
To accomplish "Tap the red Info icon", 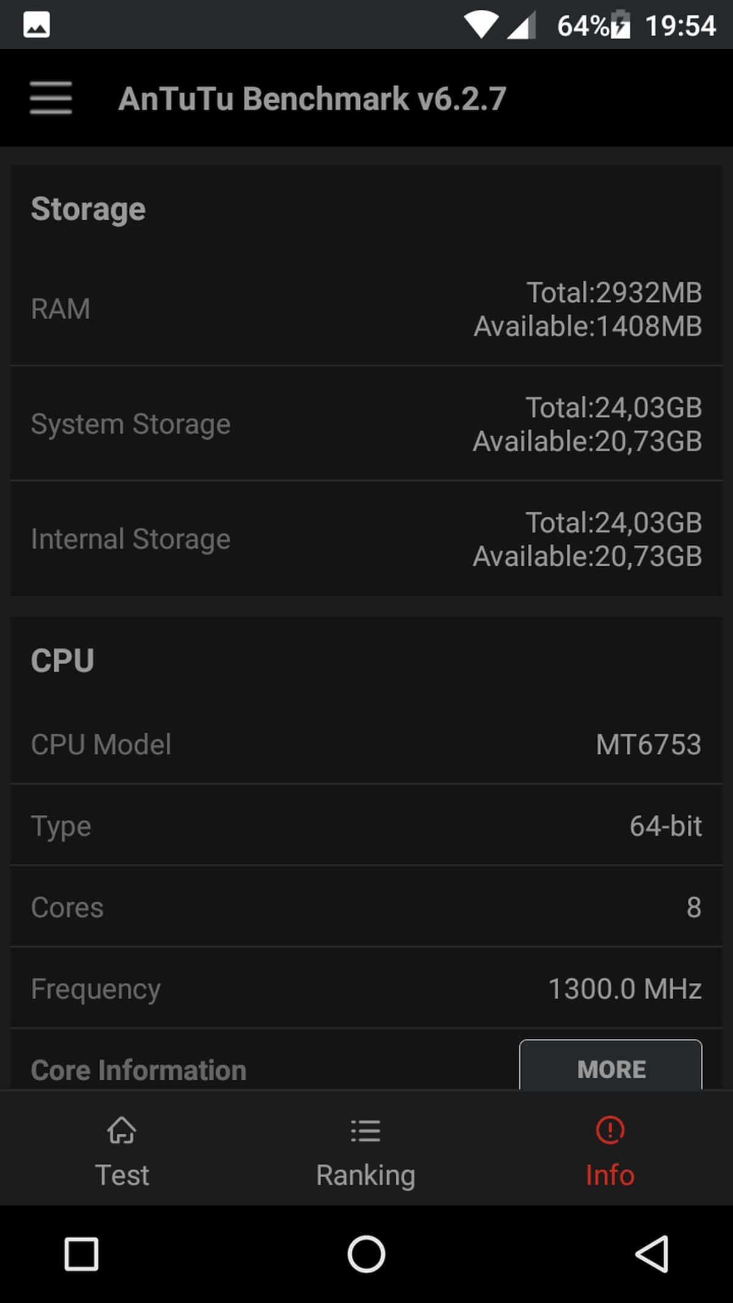I will point(610,1130).
